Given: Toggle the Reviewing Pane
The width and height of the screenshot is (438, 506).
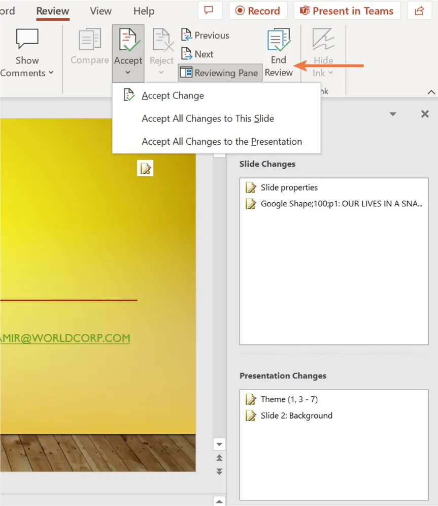Looking at the screenshot, I should click(219, 73).
